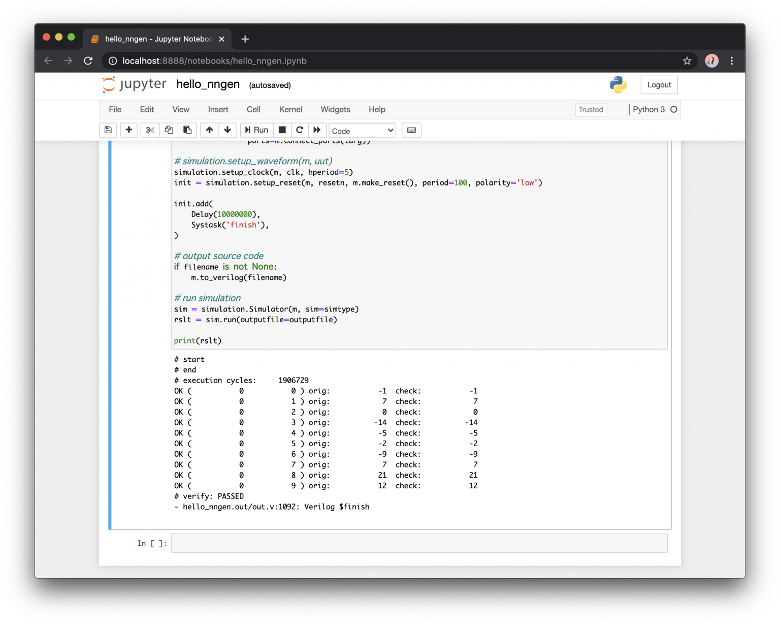Screen dimensions: 780x624
Task: Click the Logout button
Action: pyautogui.click(x=659, y=85)
